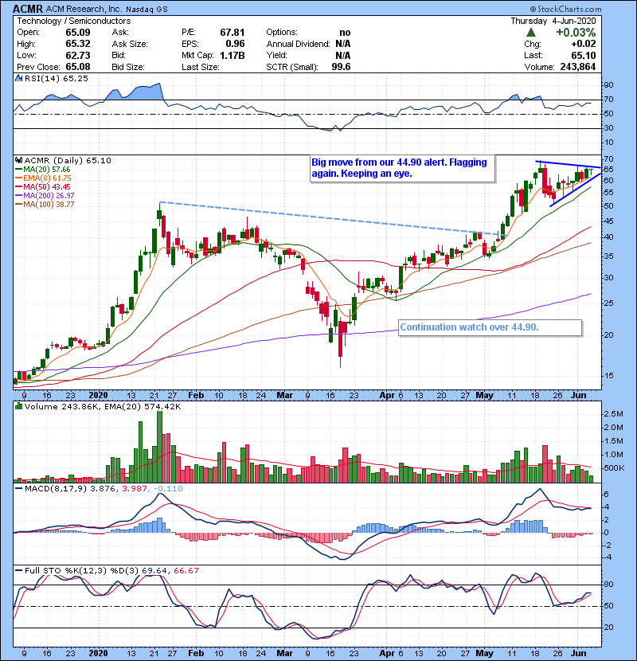The height and width of the screenshot is (661, 637).
Task: Select the MA(200) 26.97 legend entry
Action: [x=49, y=196]
